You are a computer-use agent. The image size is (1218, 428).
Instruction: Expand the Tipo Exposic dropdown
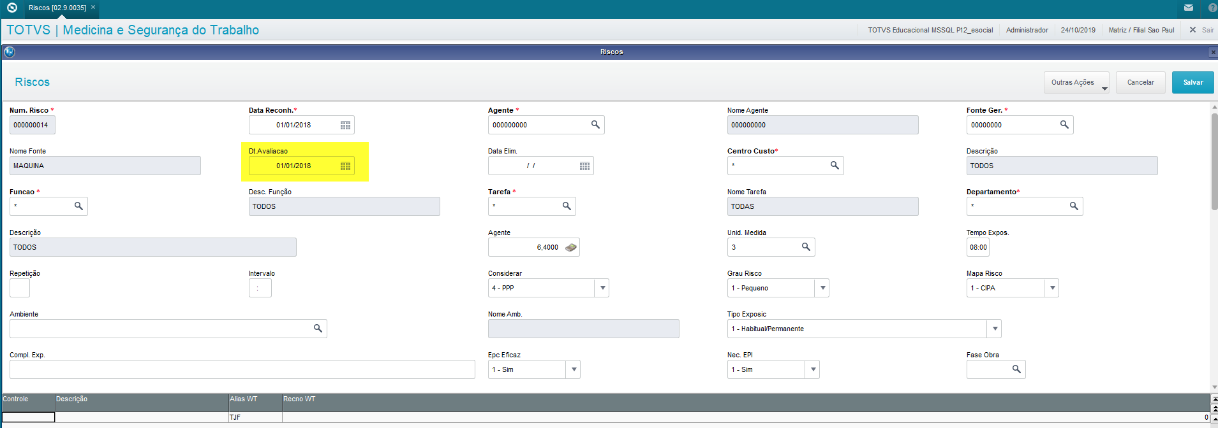tap(995, 329)
